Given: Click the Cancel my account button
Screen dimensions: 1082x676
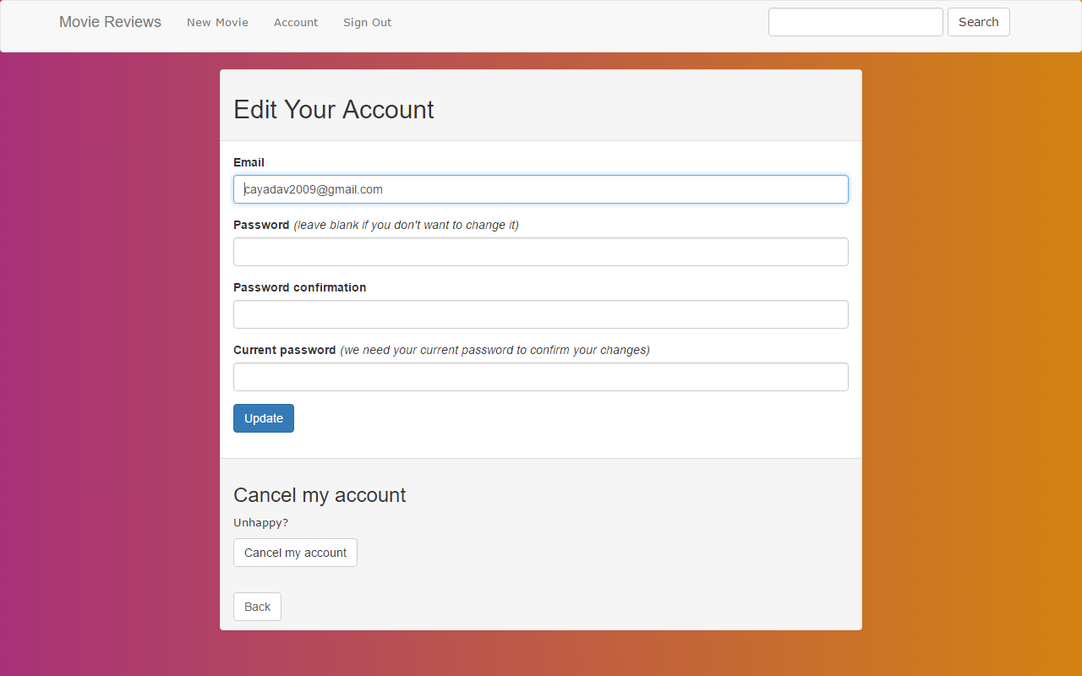Looking at the screenshot, I should (x=295, y=553).
